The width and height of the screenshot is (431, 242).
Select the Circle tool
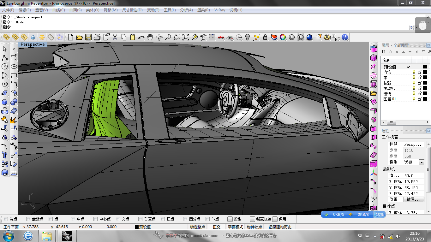(5, 67)
